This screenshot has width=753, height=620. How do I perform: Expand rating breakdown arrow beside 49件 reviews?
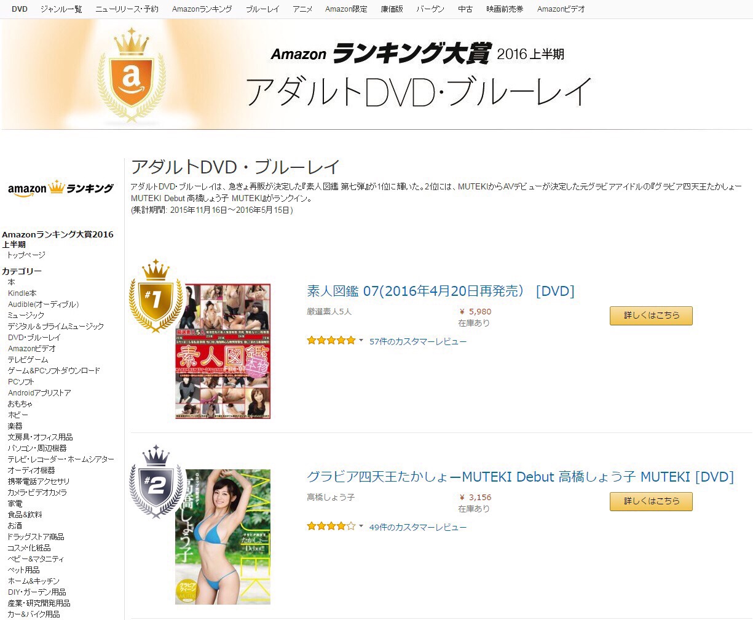click(361, 527)
